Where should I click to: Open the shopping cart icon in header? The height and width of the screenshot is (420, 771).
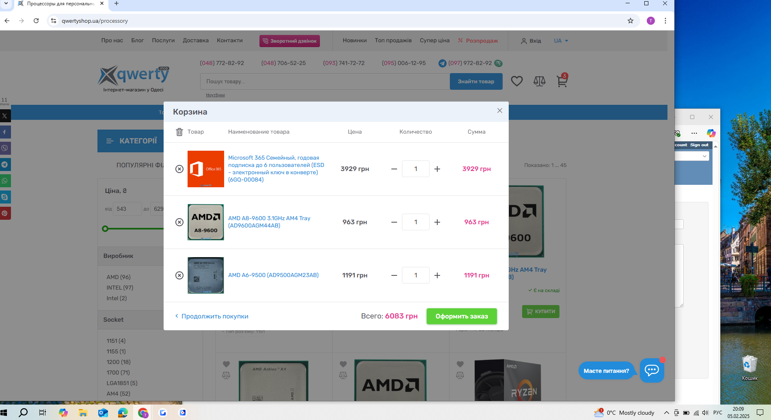coord(562,80)
